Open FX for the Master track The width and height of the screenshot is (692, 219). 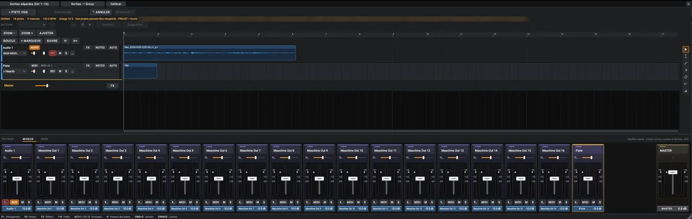pyautogui.click(x=112, y=85)
